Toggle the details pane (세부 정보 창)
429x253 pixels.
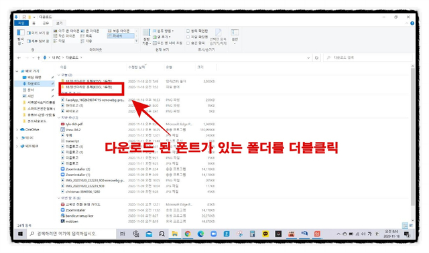pos(38,41)
